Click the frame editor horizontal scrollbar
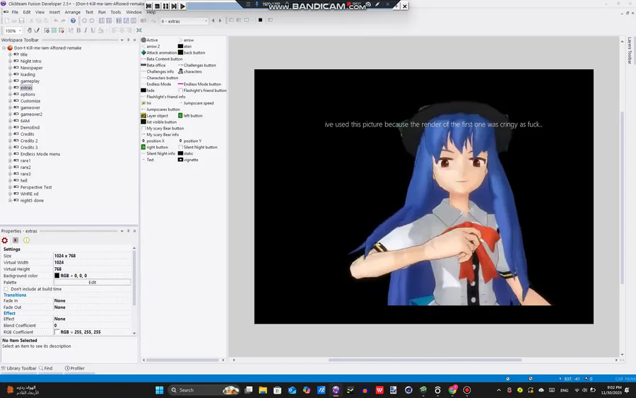Screen dimensions: 636x398 click(x=425, y=360)
